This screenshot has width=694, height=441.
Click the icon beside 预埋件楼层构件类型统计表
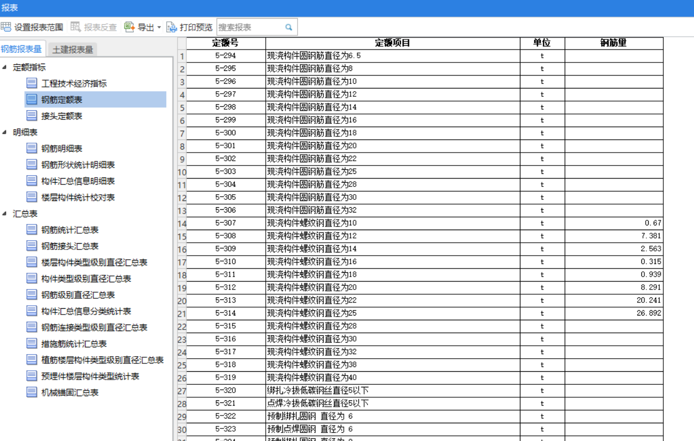[32, 376]
